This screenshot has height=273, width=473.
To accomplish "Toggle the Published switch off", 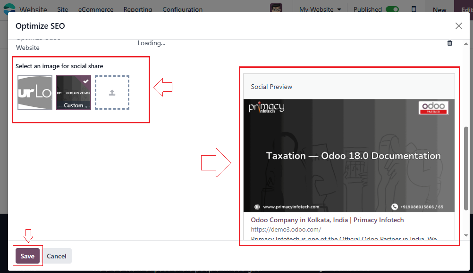I will (x=392, y=9).
